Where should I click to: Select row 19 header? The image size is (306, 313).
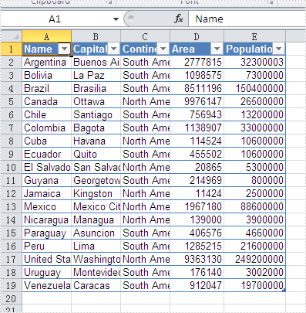[x=11, y=285]
